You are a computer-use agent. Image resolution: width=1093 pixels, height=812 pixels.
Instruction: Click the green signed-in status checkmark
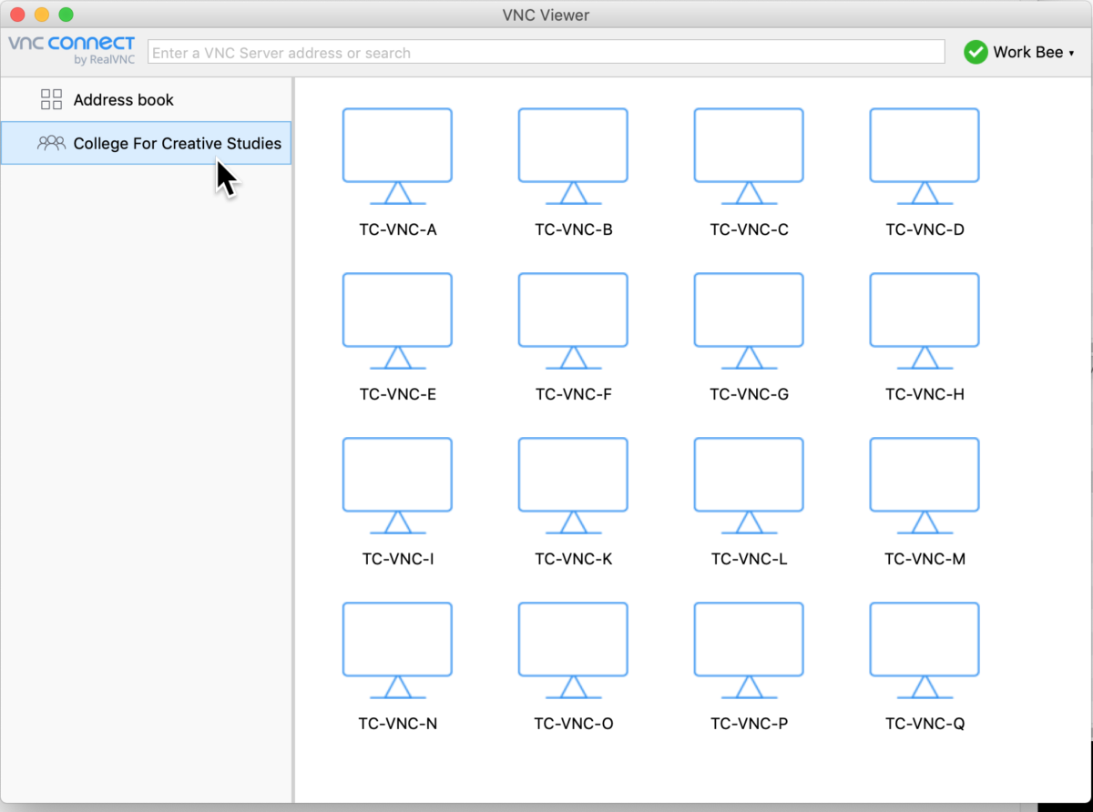[x=975, y=52]
